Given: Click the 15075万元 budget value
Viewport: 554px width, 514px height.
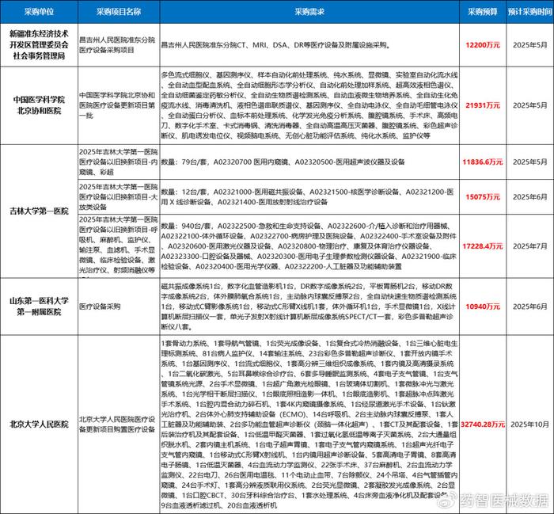Looking at the screenshot, I should click(483, 197).
